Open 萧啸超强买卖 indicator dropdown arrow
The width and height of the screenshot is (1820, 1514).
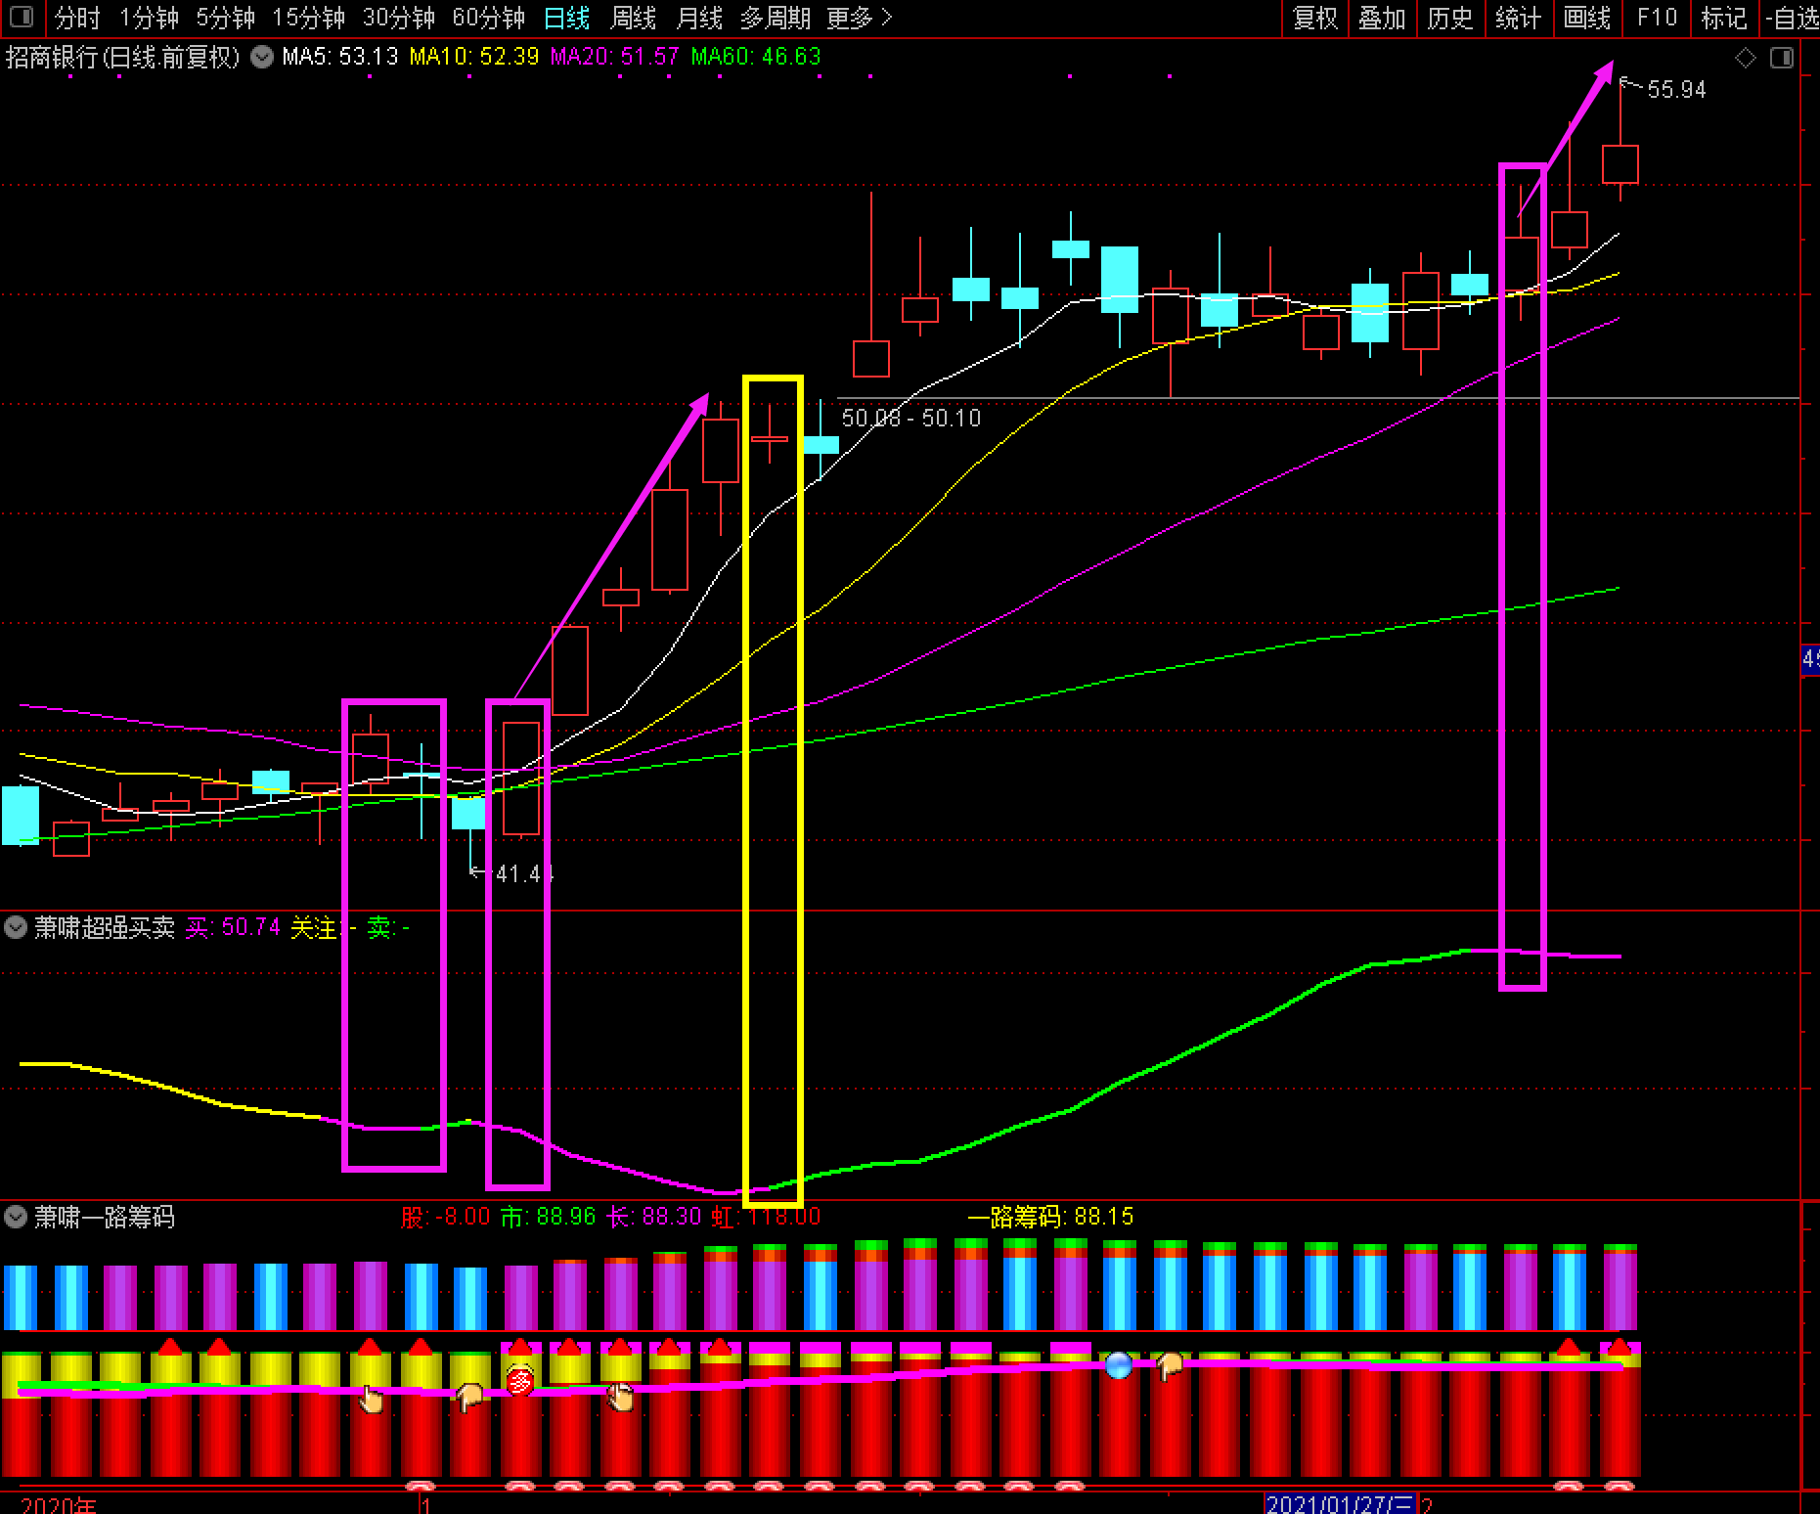[x=16, y=927]
